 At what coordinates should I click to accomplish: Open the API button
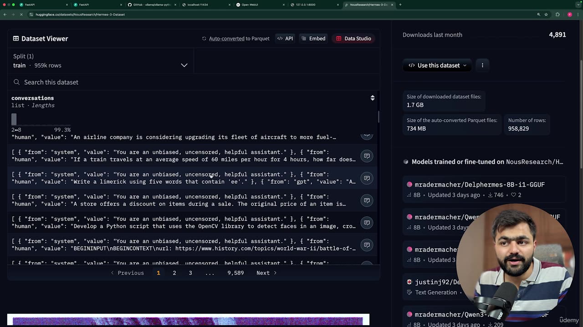(285, 39)
